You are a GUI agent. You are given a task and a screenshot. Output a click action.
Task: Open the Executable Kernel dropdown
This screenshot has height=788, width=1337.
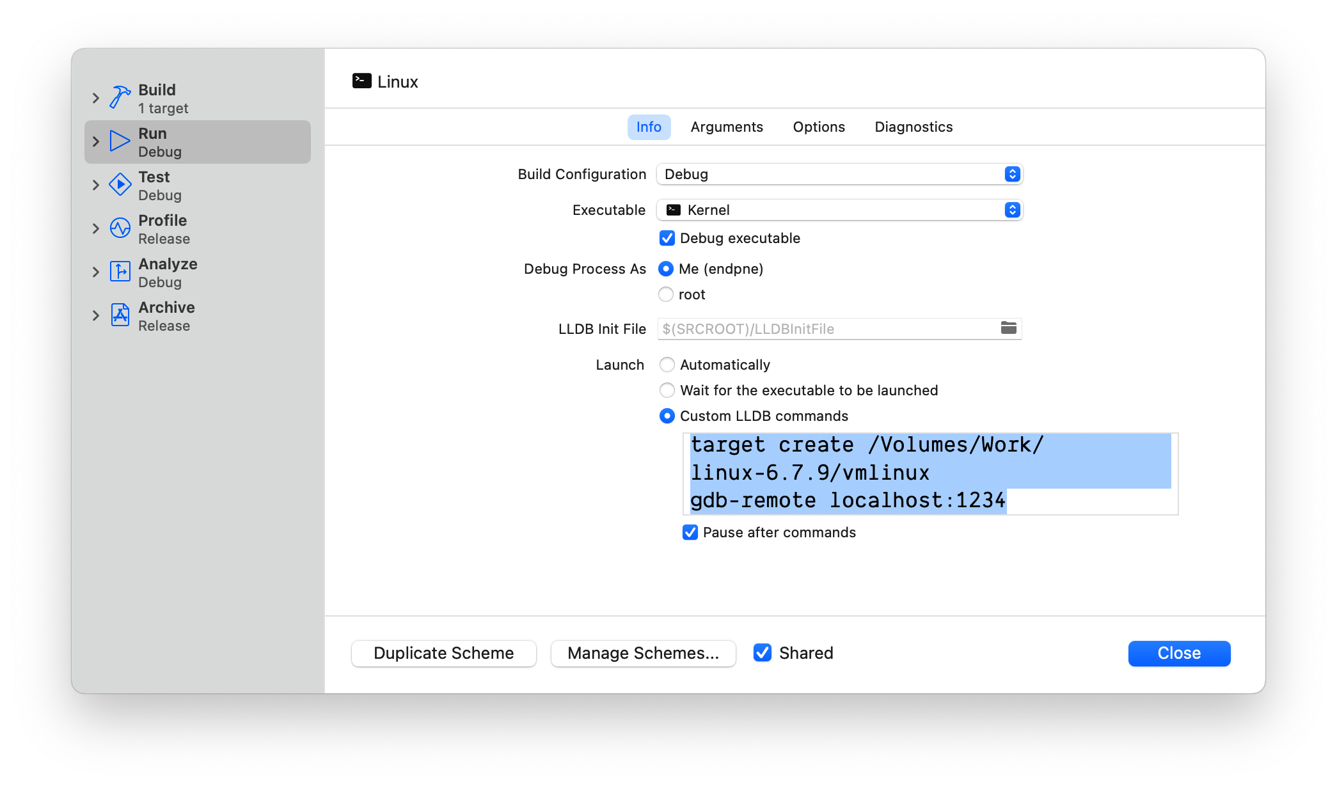click(x=839, y=210)
